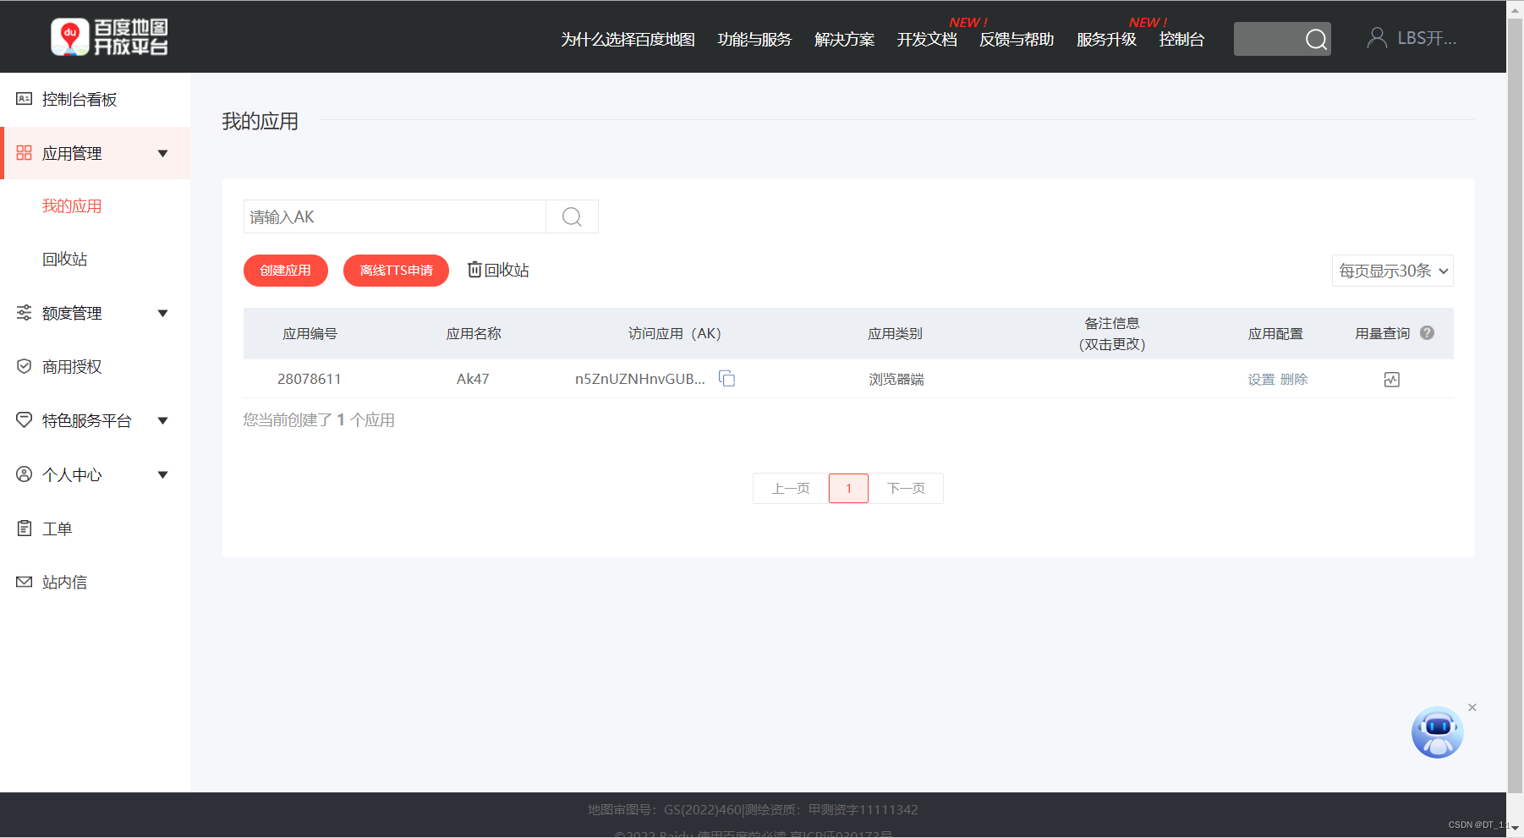This screenshot has width=1524, height=838.
Task: Click the 额度管理 sliders icon
Action: 25,313
